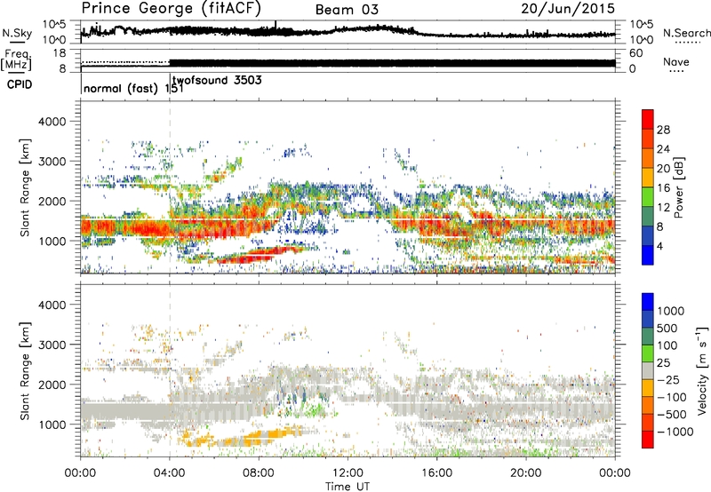Click the '16:00' time axis tick label
The width and height of the screenshot is (711, 492).
tap(436, 473)
